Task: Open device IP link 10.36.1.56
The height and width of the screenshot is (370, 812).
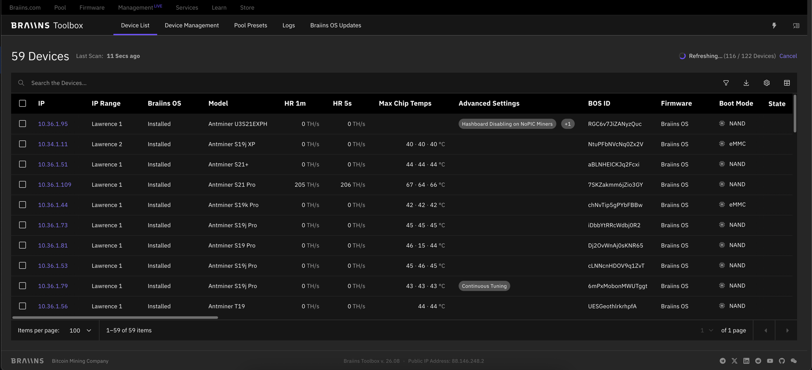Action: coord(53,306)
